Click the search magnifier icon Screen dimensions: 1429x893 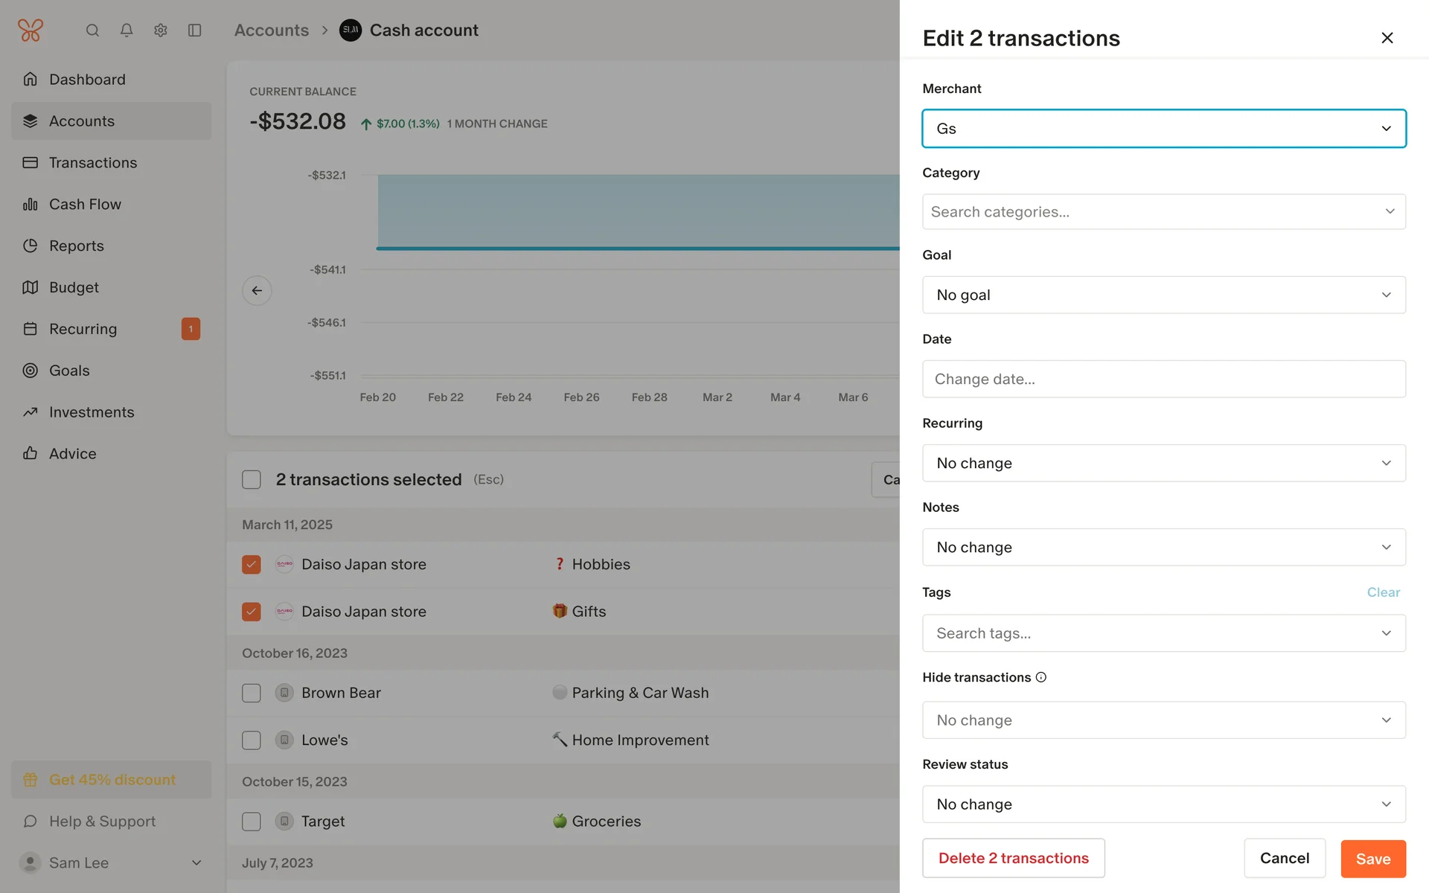(x=92, y=31)
